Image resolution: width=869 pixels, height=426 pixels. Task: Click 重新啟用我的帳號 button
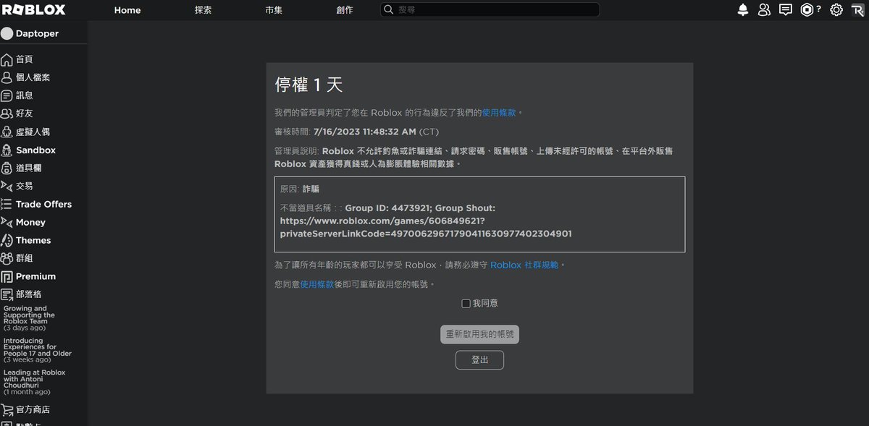click(479, 335)
